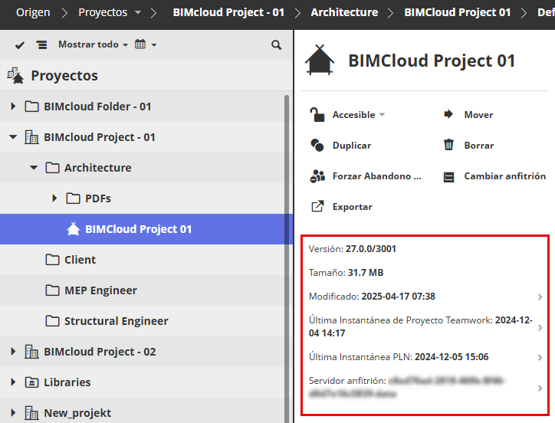Viewport: 555px width, 423px height.
Task: Open the calendar sort dropdown
Action: [145, 45]
